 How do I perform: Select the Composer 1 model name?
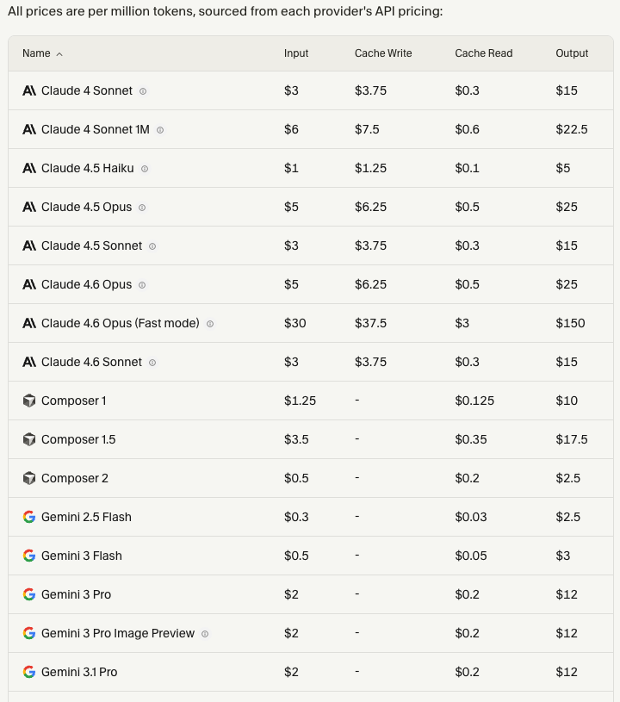point(74,401)
